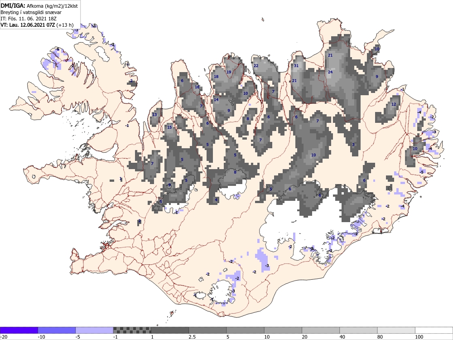Select the medium purple -10 to -5 legend swatch

click(x=57, y=330)
